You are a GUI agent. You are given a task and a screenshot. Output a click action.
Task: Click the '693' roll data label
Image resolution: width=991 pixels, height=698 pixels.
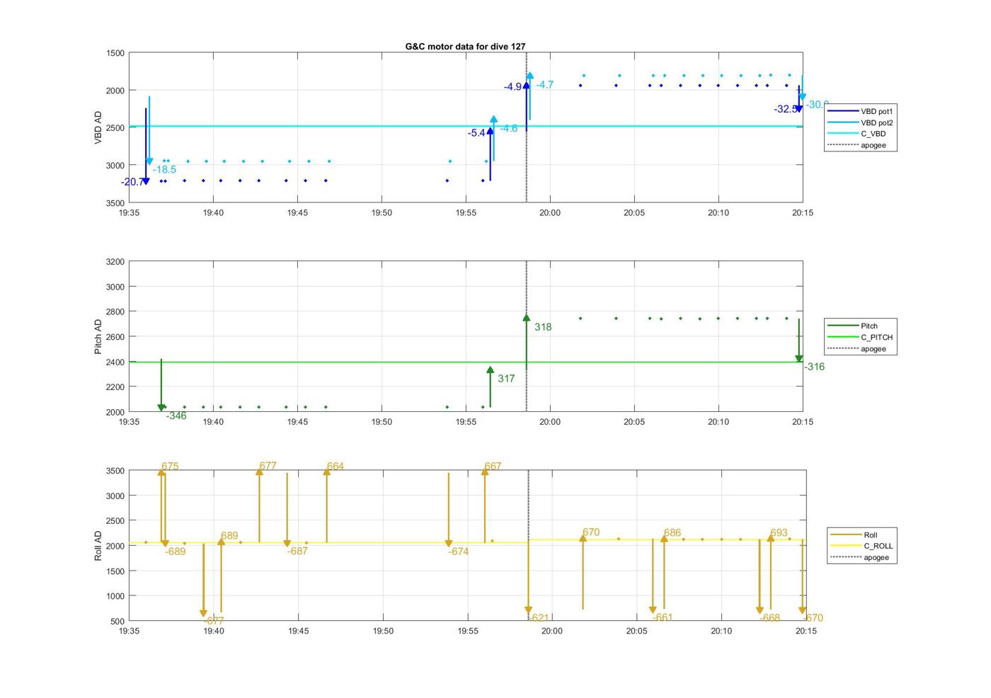[779, 532]
